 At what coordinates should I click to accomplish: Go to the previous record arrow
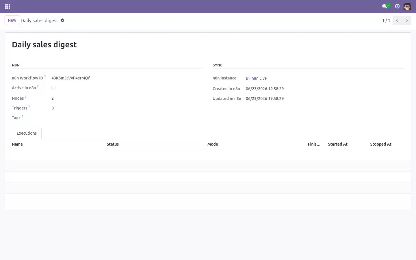click(x=397, y=20)
